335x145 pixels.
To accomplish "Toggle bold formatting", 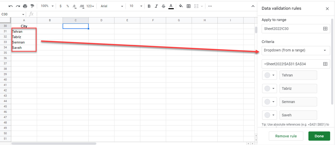I will click(149, 6).
